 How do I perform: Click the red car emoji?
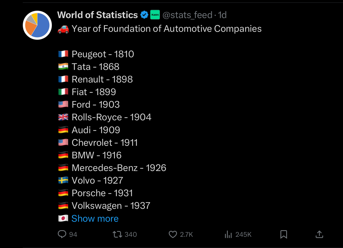(63, 29)
